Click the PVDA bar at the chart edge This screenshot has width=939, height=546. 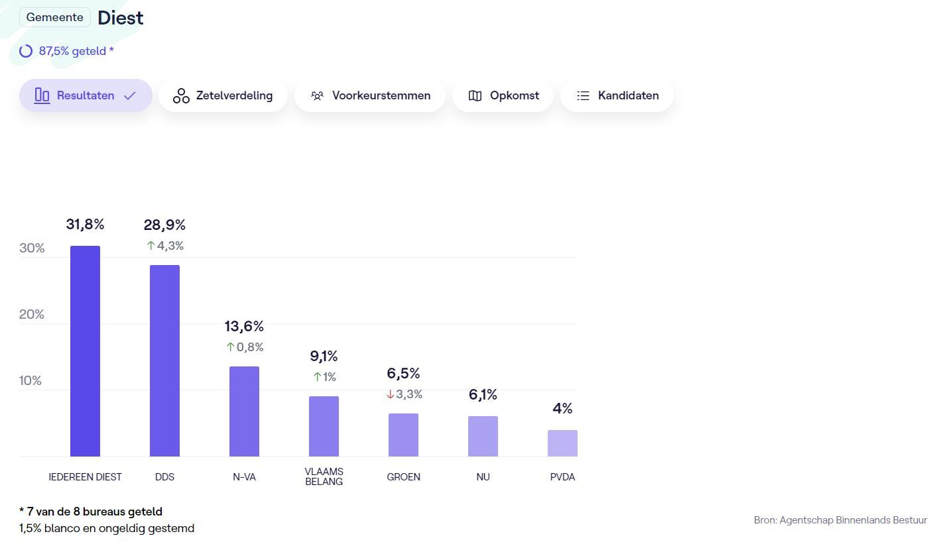click(x=562, y=443)
